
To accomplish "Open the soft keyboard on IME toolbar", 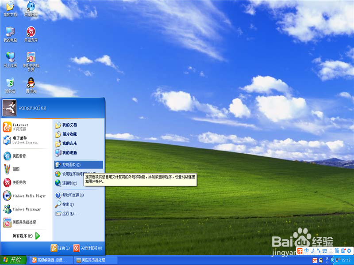I will pyautogui.click(x=324, y=250).
